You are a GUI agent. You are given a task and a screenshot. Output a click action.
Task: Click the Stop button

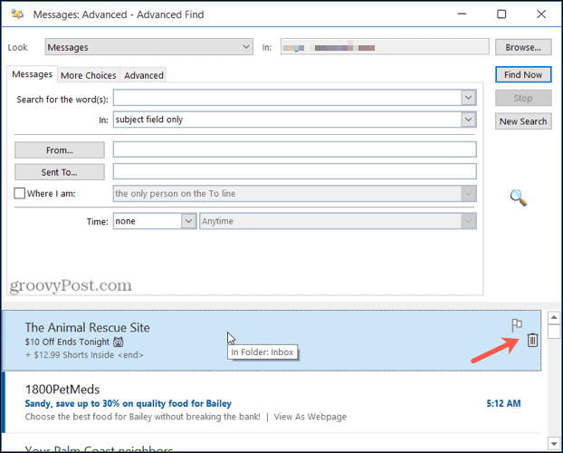click(x=523, y=98)
